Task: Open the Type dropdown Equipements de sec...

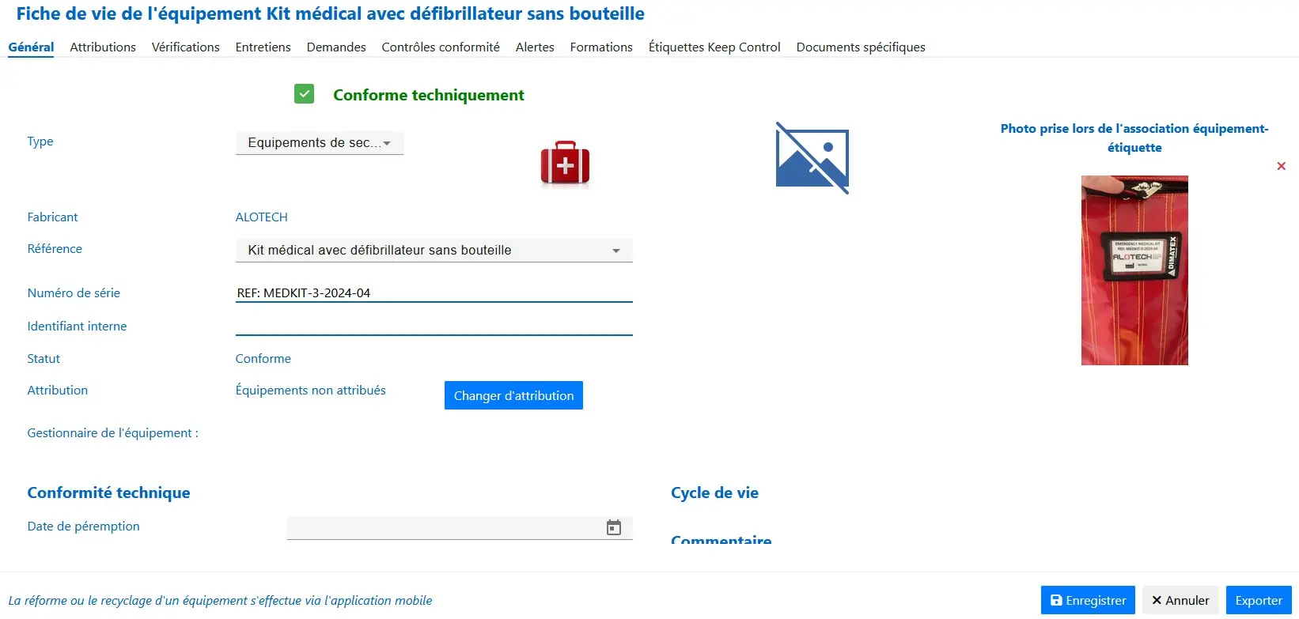Action: [x=319, y=143]
